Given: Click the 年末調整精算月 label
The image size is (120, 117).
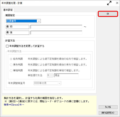Looking at the screenshot, I should coord(17,83).
